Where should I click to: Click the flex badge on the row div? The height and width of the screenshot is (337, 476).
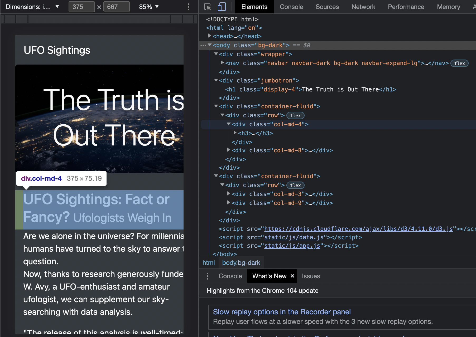coord(295,115)
